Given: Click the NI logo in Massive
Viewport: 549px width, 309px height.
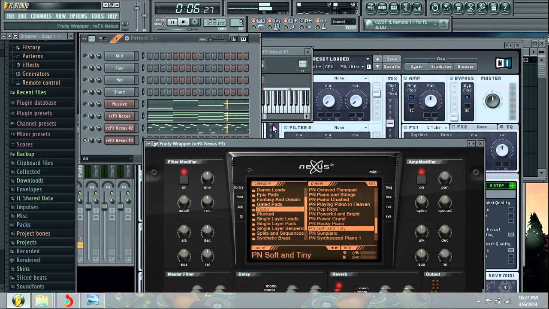Looking at the screenshot, I should click(504, 63).
